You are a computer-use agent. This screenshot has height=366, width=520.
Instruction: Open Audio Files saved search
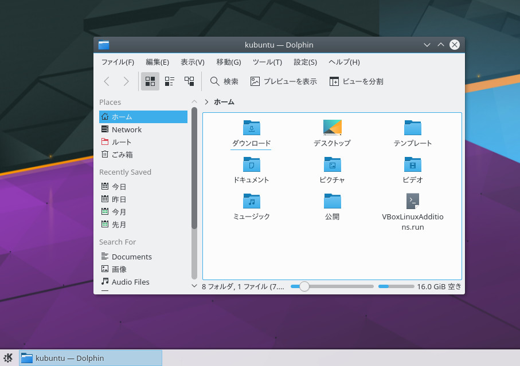[x=130, y=282]
